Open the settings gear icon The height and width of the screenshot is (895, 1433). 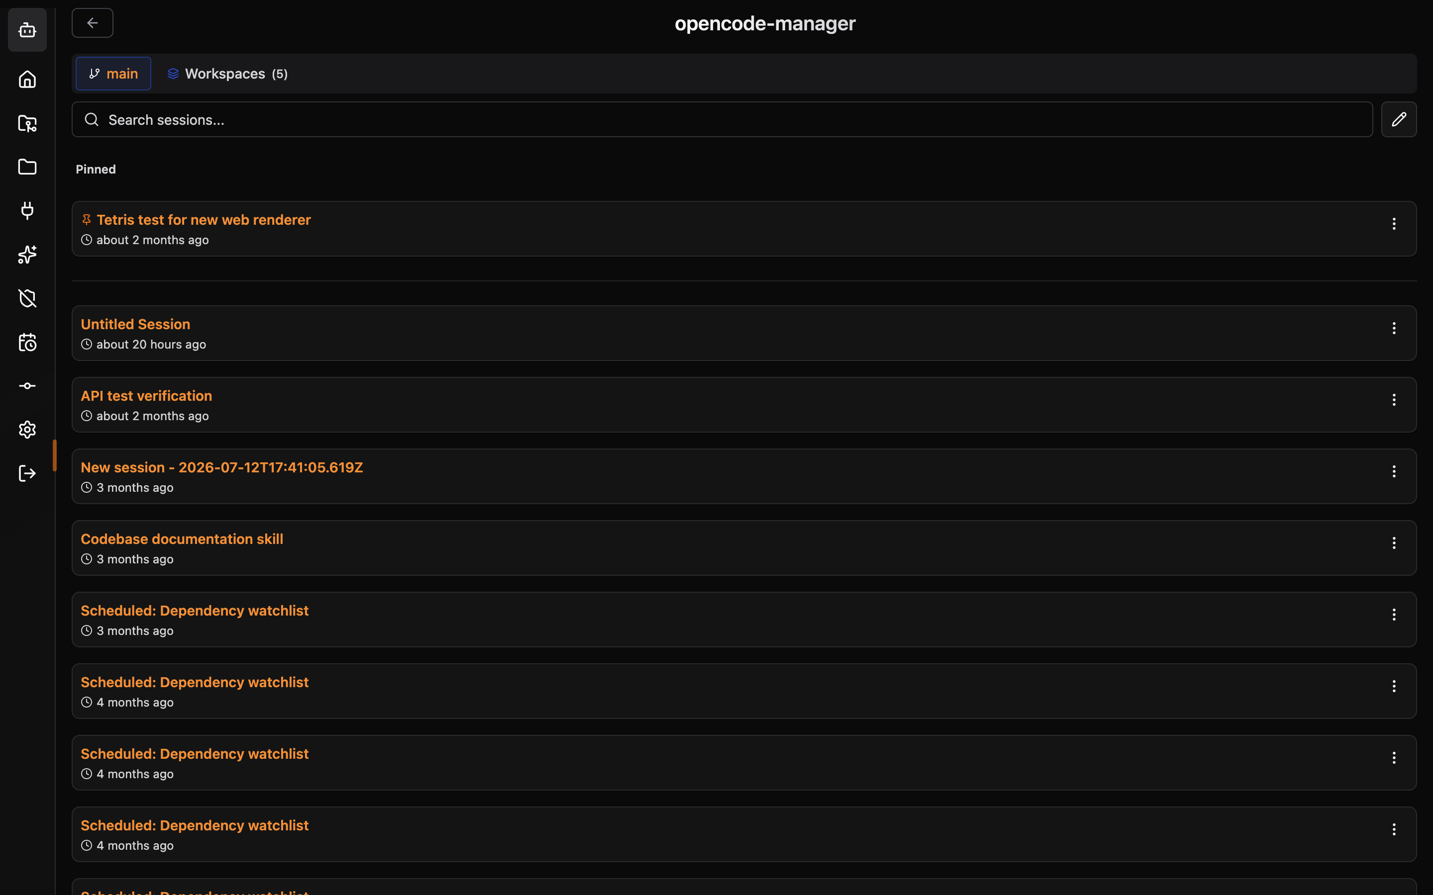point(27,430)
